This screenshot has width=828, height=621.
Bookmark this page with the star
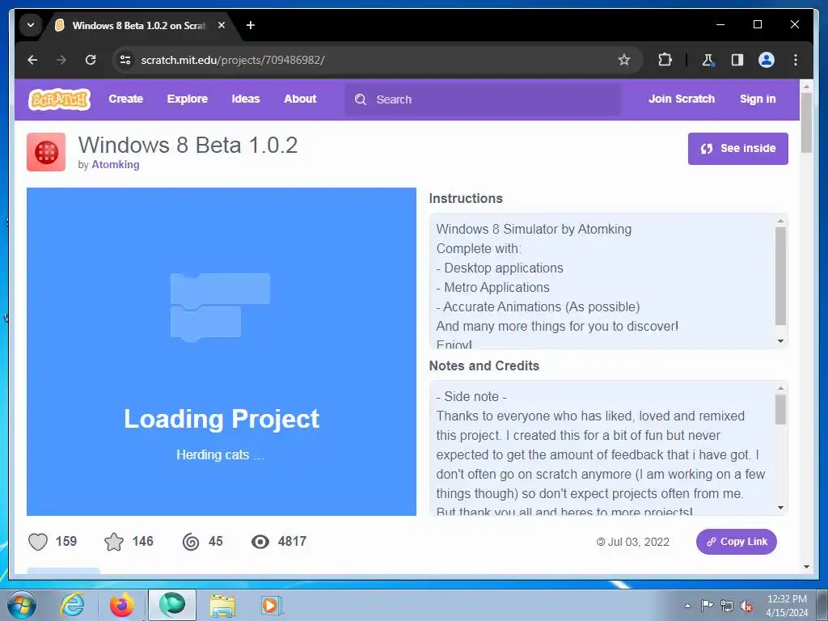624,60
